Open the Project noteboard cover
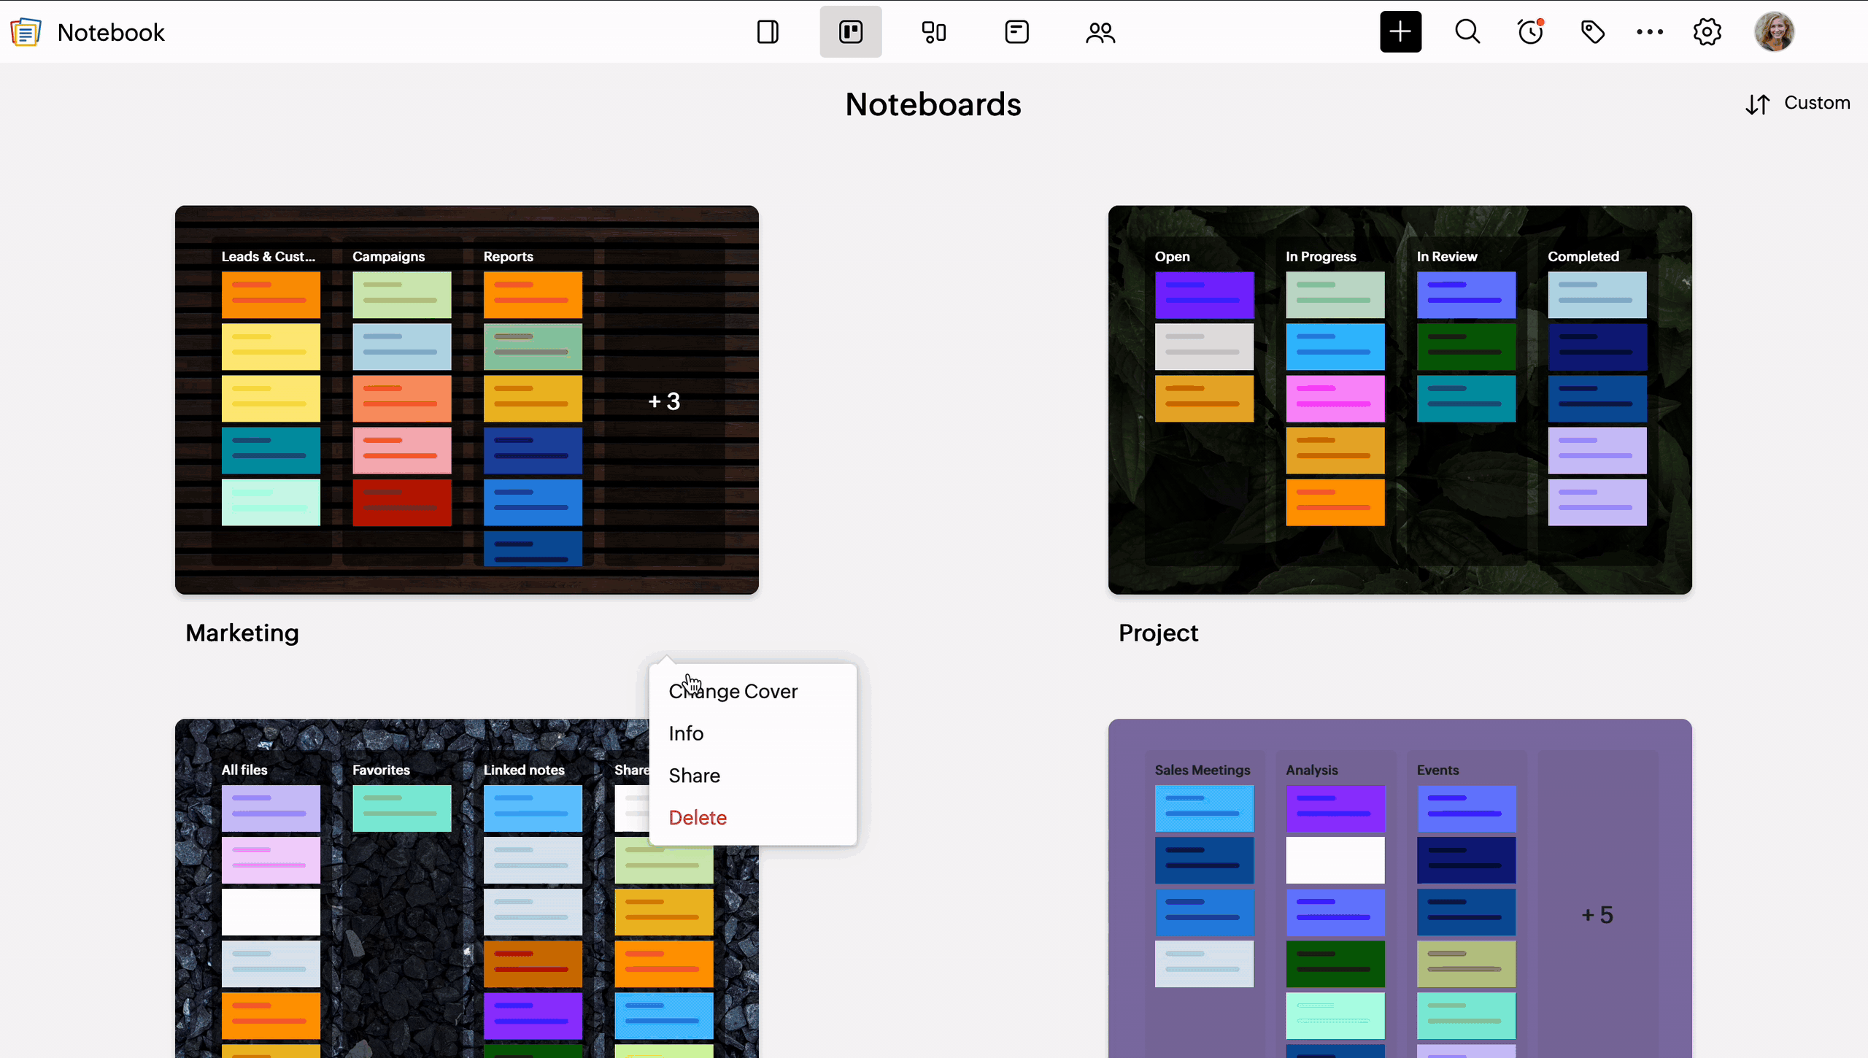 point(1400,399)
